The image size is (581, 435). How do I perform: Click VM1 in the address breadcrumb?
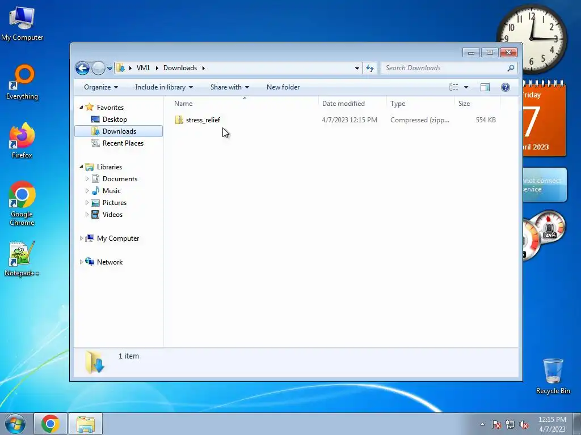click(143, 68)
